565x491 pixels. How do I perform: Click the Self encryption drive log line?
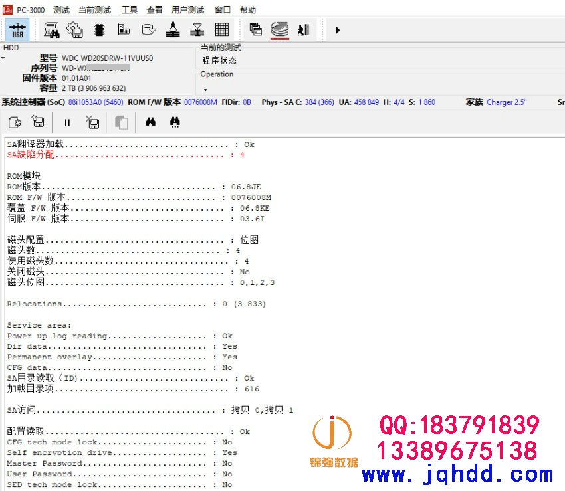pos(122,452)
